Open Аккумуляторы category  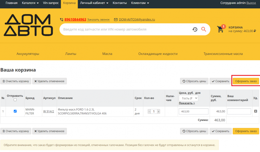click(x=28, y=54)
